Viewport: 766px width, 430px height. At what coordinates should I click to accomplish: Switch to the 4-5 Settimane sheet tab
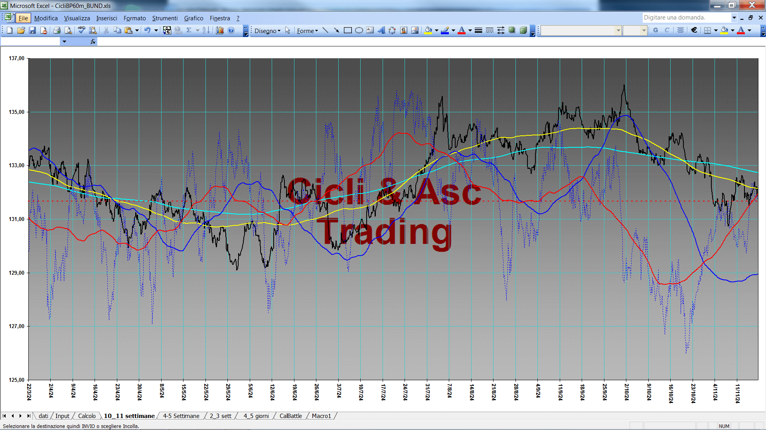pos(181,416)
